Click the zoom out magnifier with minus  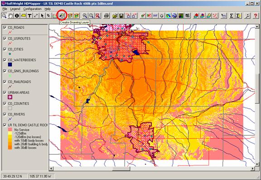[x=91, y=16]
